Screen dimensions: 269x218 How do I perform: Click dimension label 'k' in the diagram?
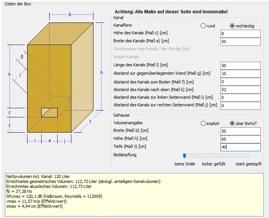coord(10,74)
